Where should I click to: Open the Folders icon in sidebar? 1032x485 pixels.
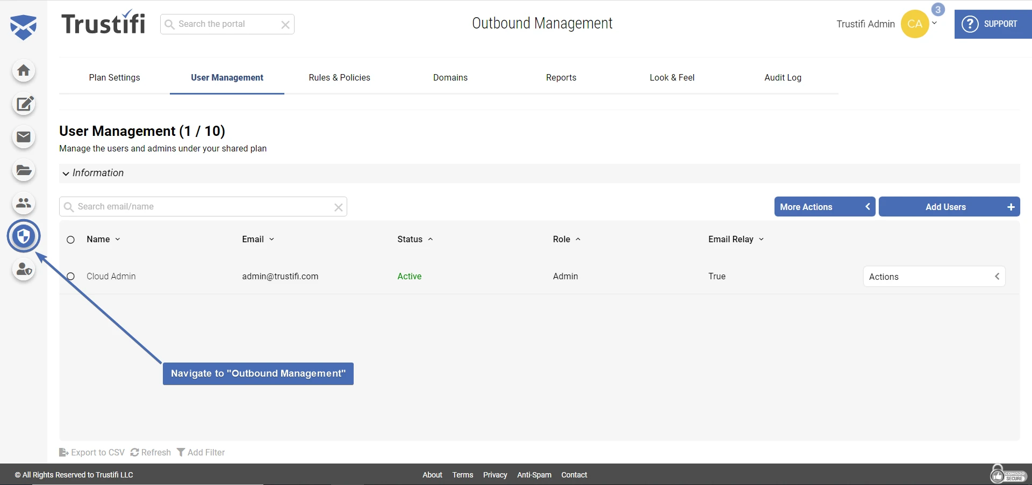pyautogui.click(x=24, y=170)
